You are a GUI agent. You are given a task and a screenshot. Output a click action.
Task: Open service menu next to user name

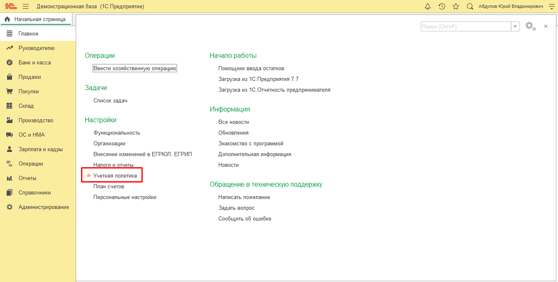(551, 6)
